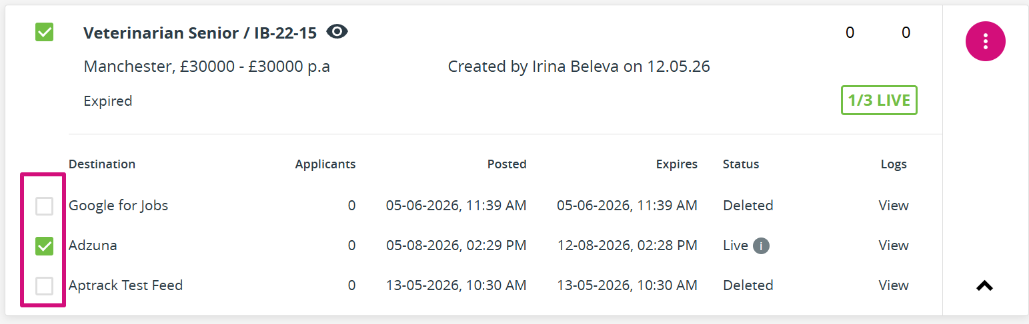View logs for Google for Jobs
Screen dimensions: 1029x324
894,206
